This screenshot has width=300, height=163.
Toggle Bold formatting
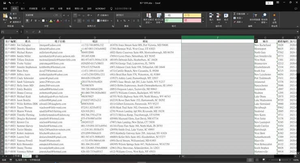tap(27, 21)
